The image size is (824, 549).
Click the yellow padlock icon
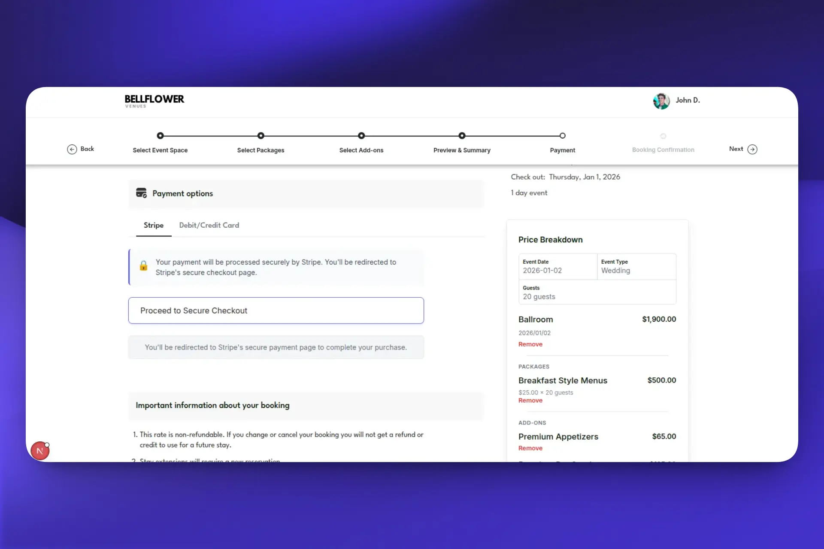click(x=143, y=266)
